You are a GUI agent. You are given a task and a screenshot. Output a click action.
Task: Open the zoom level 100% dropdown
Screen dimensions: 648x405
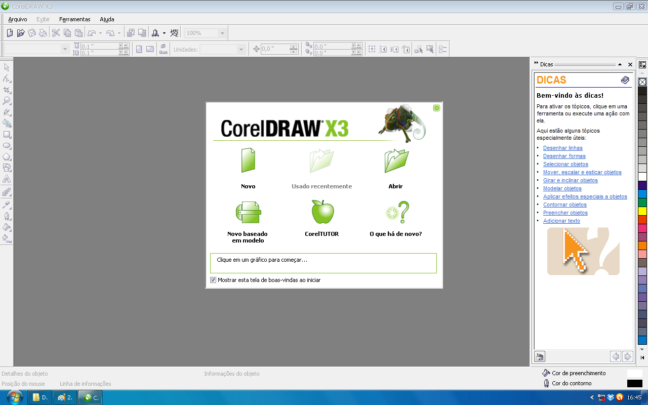pyautogui.click(x=222, y=33)
